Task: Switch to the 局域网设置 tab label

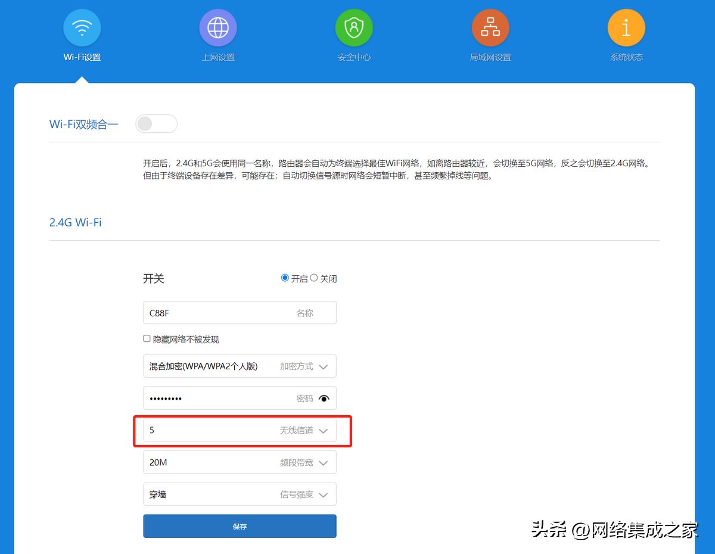Action: [x=490, y=58]
